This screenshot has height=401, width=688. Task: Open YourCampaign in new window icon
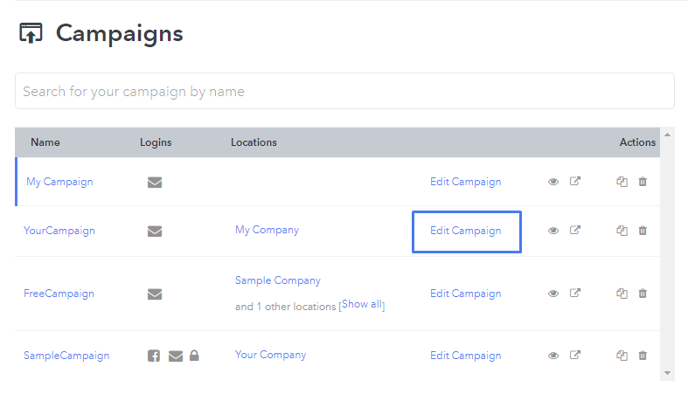[x=575, y=230]
